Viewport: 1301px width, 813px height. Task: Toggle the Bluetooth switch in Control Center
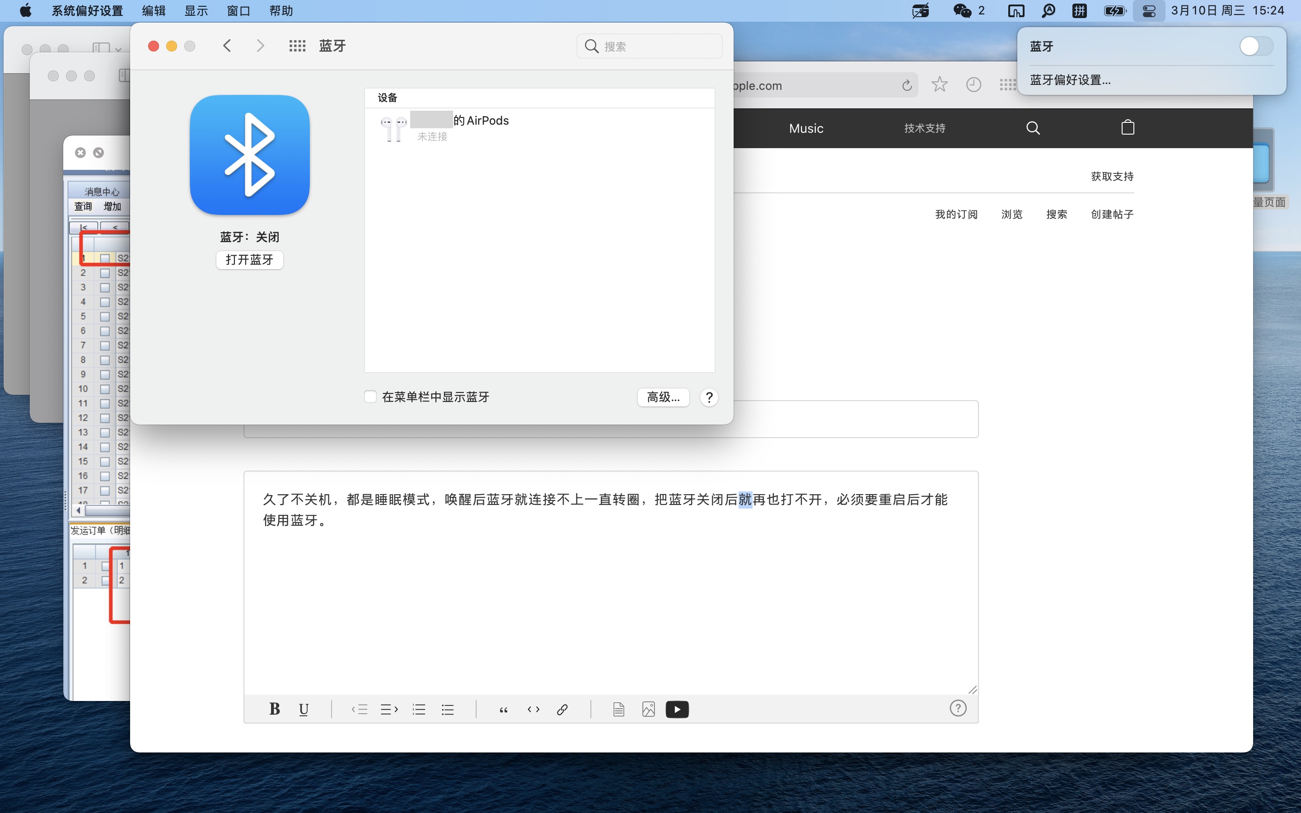(x=1256, y=46)
